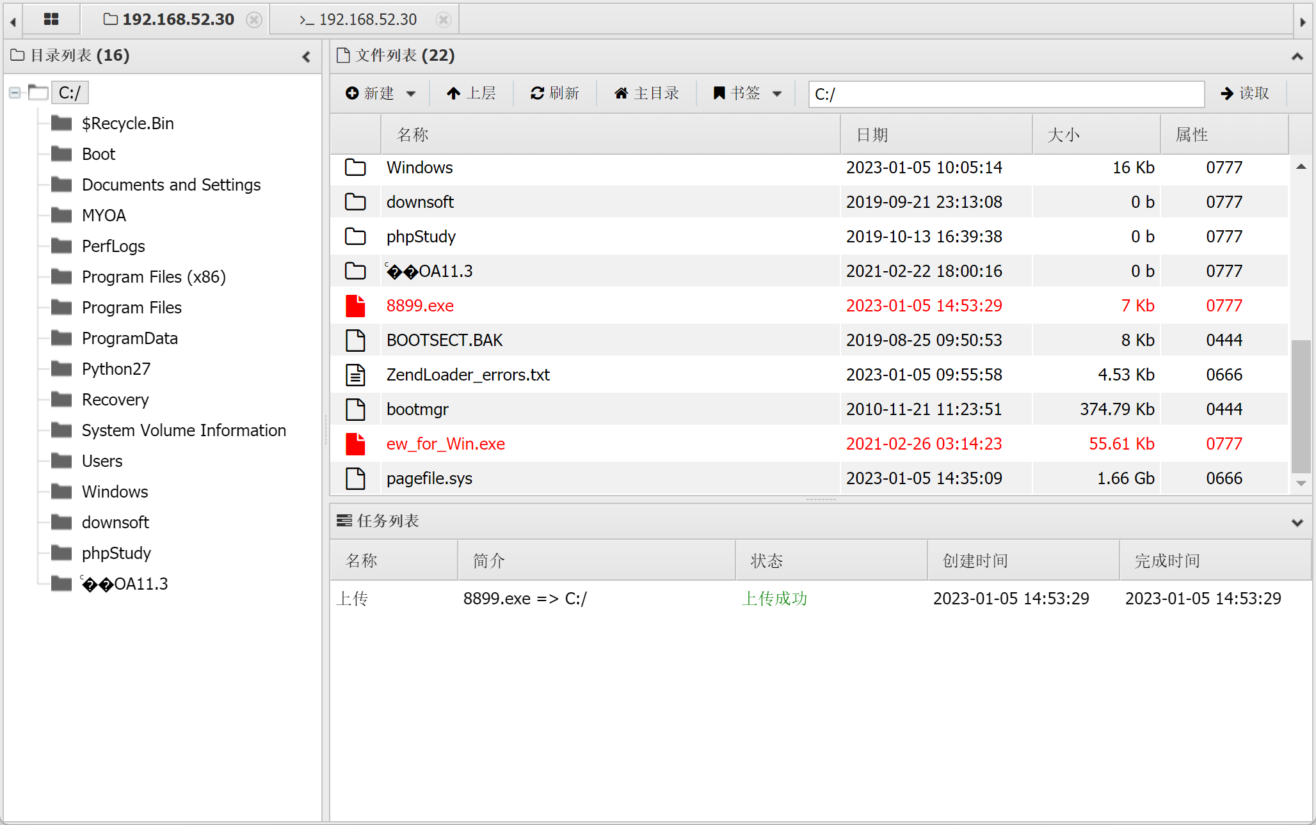Viewport: 1316px width, 825px height.
Task: Go up one level with 上层
Action: click(x=471, y=93)
